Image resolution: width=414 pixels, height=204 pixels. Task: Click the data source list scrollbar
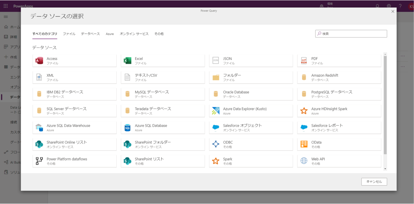[x=385, y=105]
